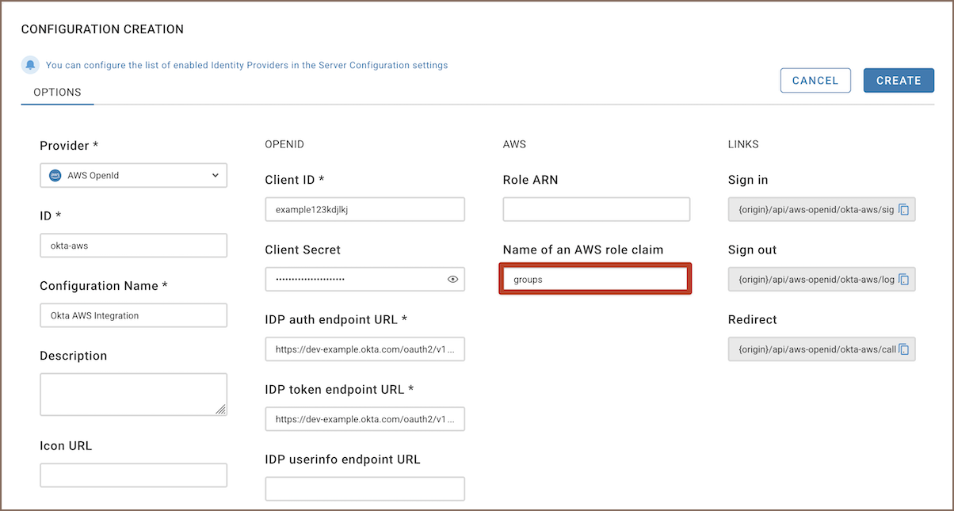Copy the Sign out link URL
Screen dimensions: 954x511
coord(904,280)
